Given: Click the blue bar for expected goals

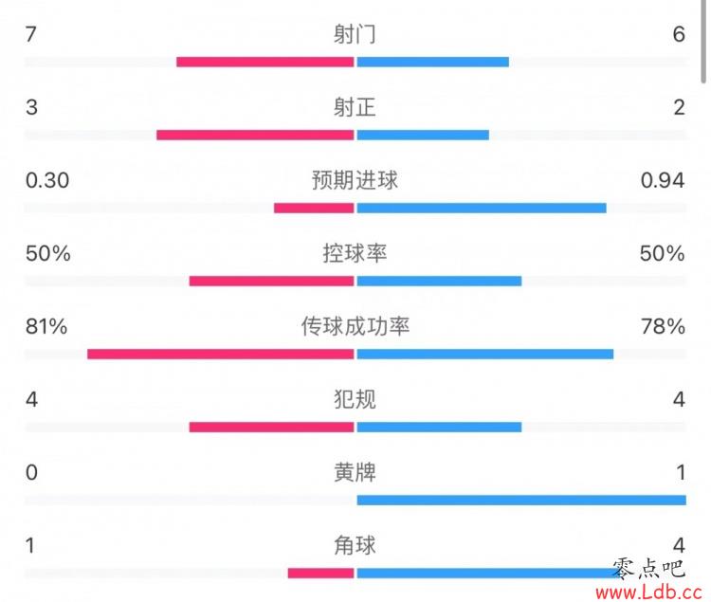Looking at the screenshot, I should (x=482, y=208).
